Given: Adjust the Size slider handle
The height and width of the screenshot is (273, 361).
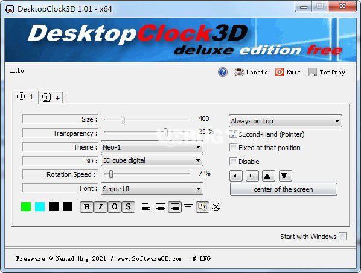Looking at the screenshot, I should point(123,119).
